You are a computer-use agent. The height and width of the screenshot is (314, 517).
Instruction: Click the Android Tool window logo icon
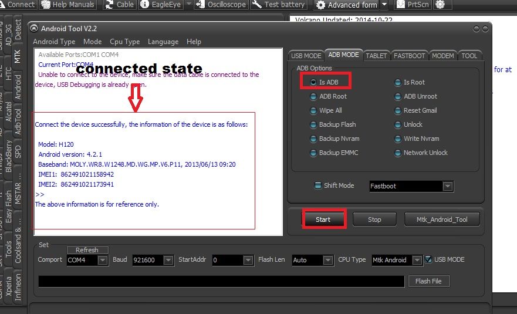point(34,28)
